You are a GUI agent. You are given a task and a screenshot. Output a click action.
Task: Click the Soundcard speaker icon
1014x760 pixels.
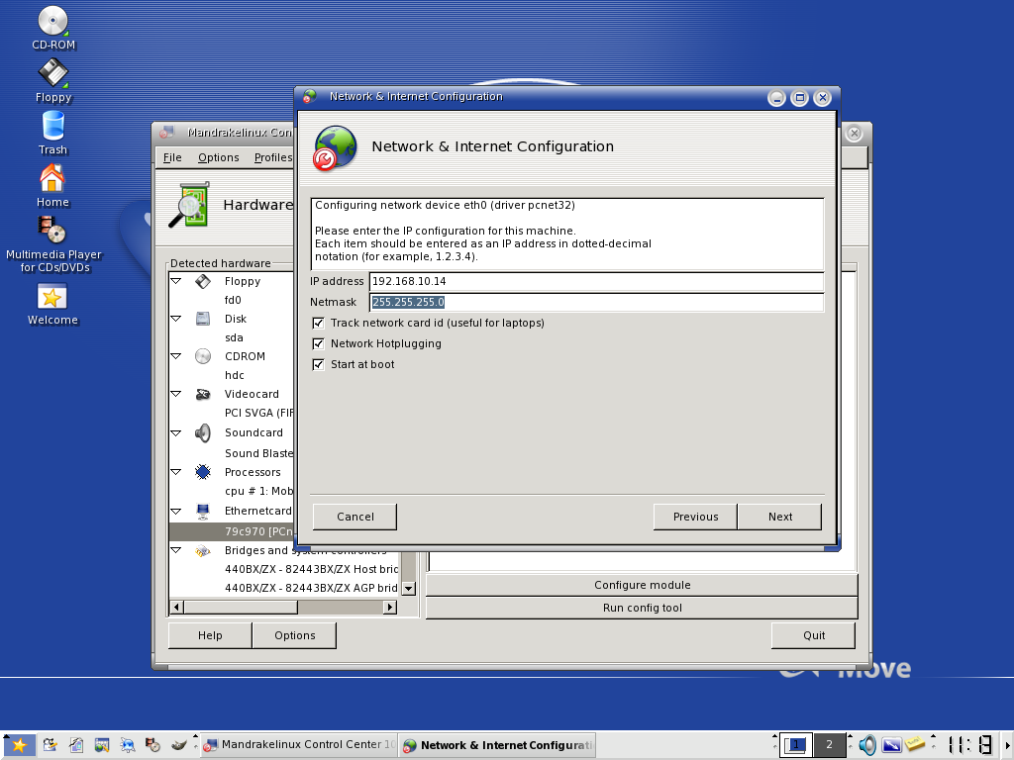(x=203, y=432)
